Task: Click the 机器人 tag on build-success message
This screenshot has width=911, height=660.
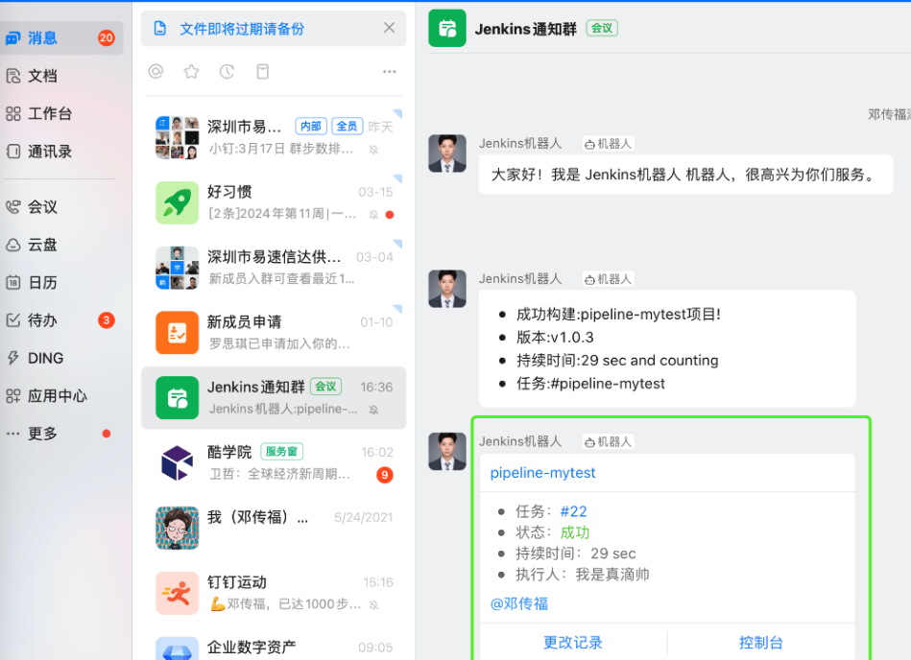Action: coord(608,279)
